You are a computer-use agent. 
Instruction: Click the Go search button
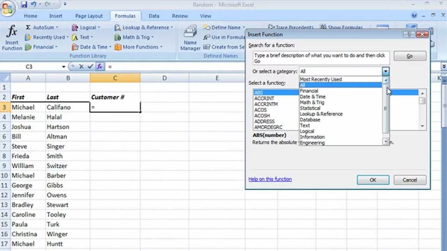pyautogui.click(x=410, y=56)
